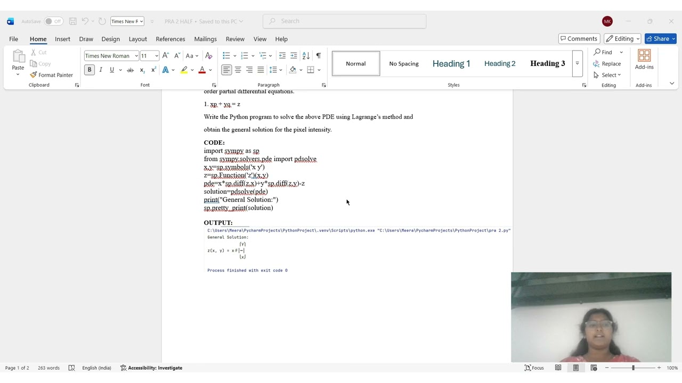Apply bullet list icon
This screenshot has width=682, height=383.
coord(226,55)
